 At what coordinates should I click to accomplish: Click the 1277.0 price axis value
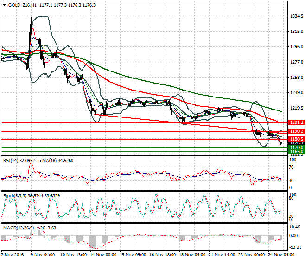pos(297,62)
